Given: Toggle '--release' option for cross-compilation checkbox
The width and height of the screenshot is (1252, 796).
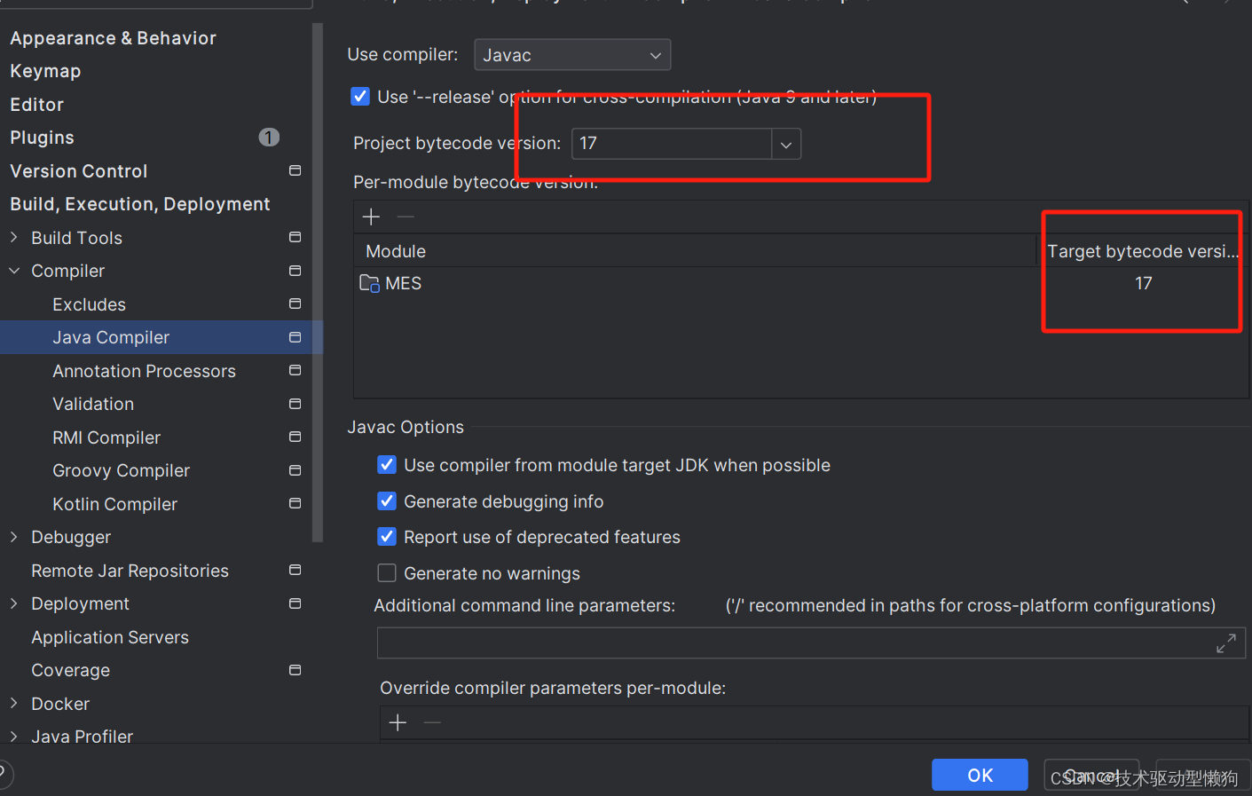Looking at the screenshot, I should point(360,96).
